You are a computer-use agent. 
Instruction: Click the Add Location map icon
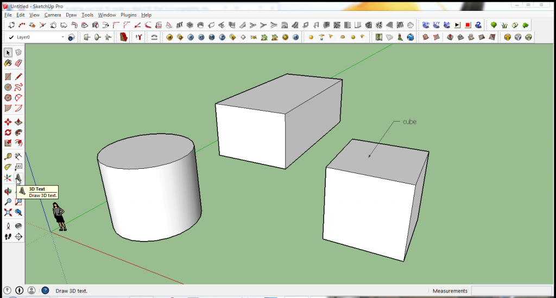378,37
